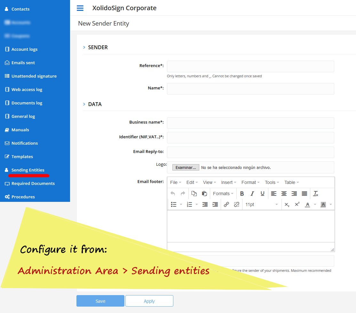Screen dimensions: 356x313
Task: Apply Italic formatting in email footer
Action: pos(252,194)
